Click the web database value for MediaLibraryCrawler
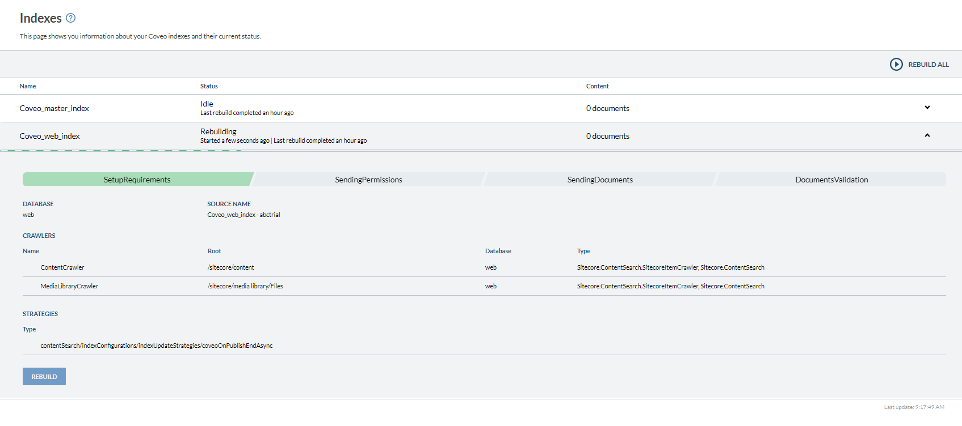 (x=491, y=286)
